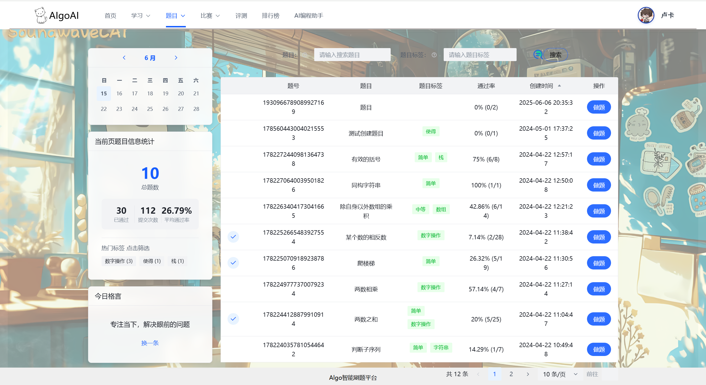Open the help icon beside 题目 search field
Screen dimensions: 706x385
(305, 54)
